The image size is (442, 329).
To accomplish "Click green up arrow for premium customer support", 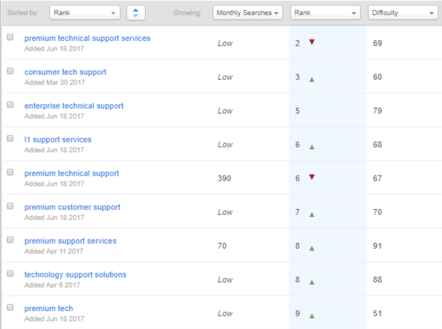I will click(312, 215).
